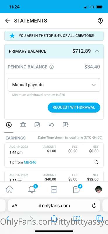108x234 pixels.
Task: Switch to the referrals person tab
Action: coord(65,125)
